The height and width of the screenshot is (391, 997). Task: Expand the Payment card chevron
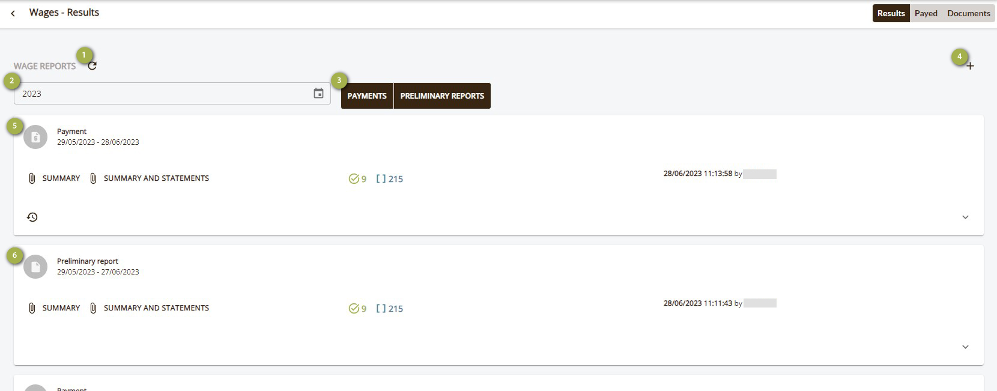pyautogui.click(x=965, y=217)
